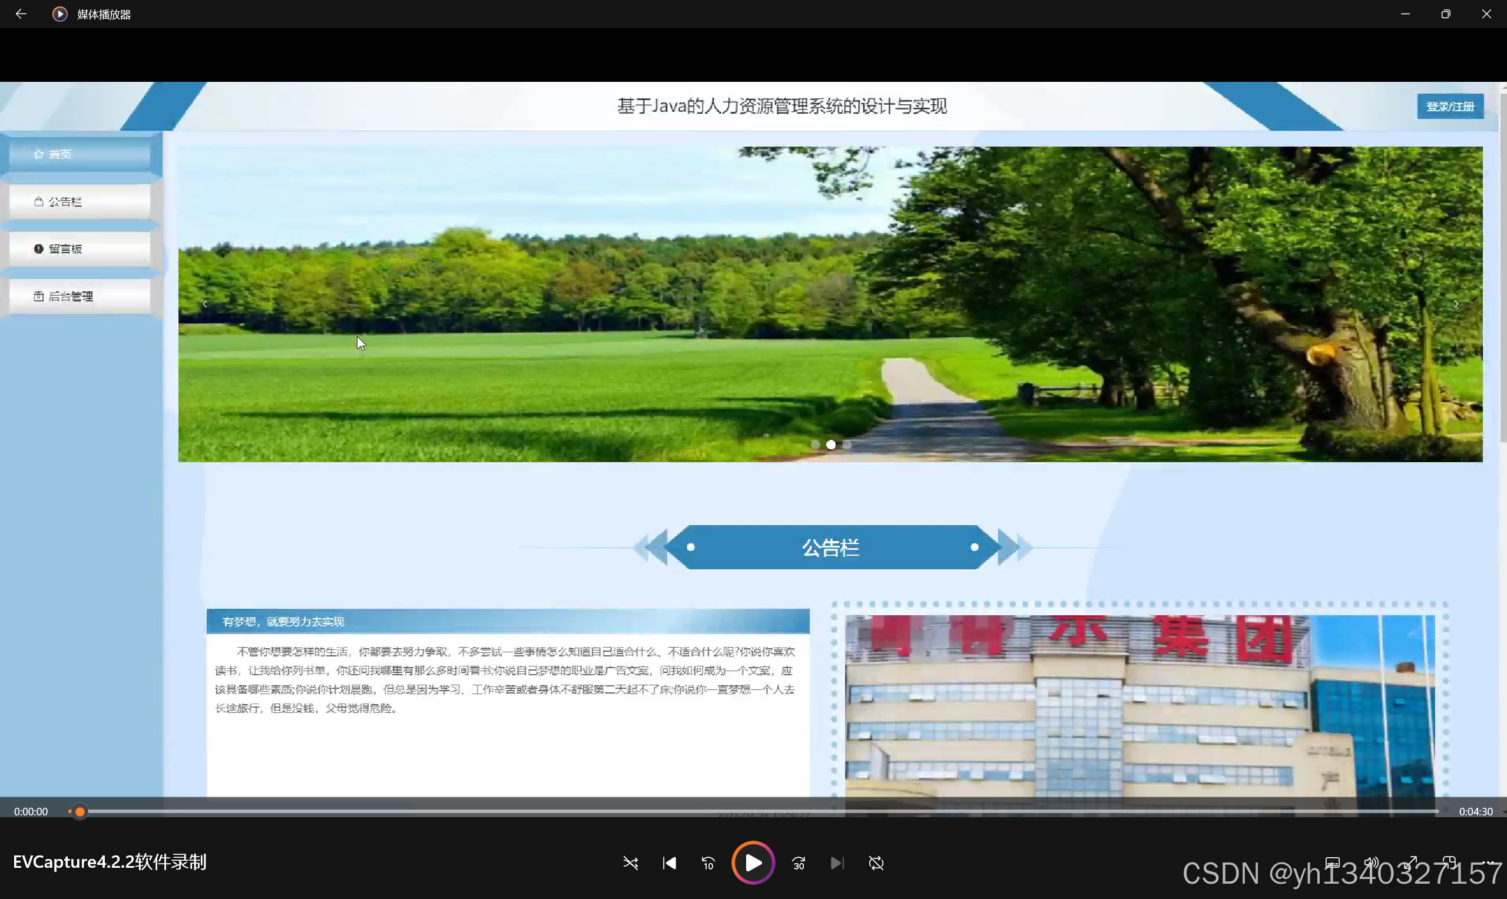Screen dimensions: 1507x899
Task: Click the 登录/注册 button
Action: tap(1449, 106)
